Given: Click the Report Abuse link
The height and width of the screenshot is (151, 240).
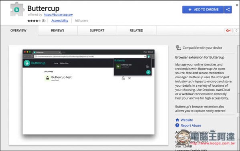Looking at the screenshot, I should coord(191,125).
